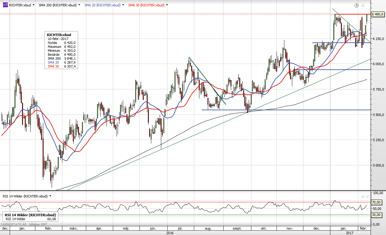Click the 5 250,0 price axis label
This screenshot has width=386, height=235.
(x=378, y=140)
